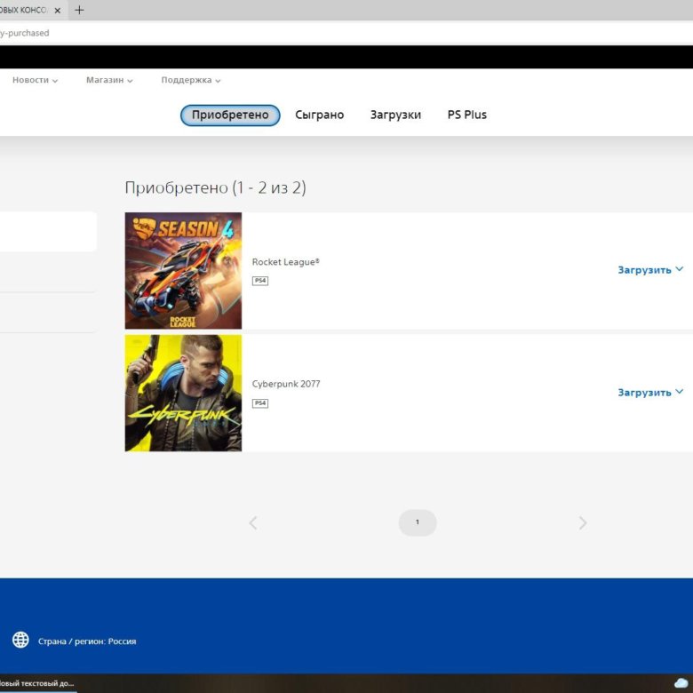693x693 pixels.
Task: Click the Rocket League® title
Action: click(x=285, y=262)
